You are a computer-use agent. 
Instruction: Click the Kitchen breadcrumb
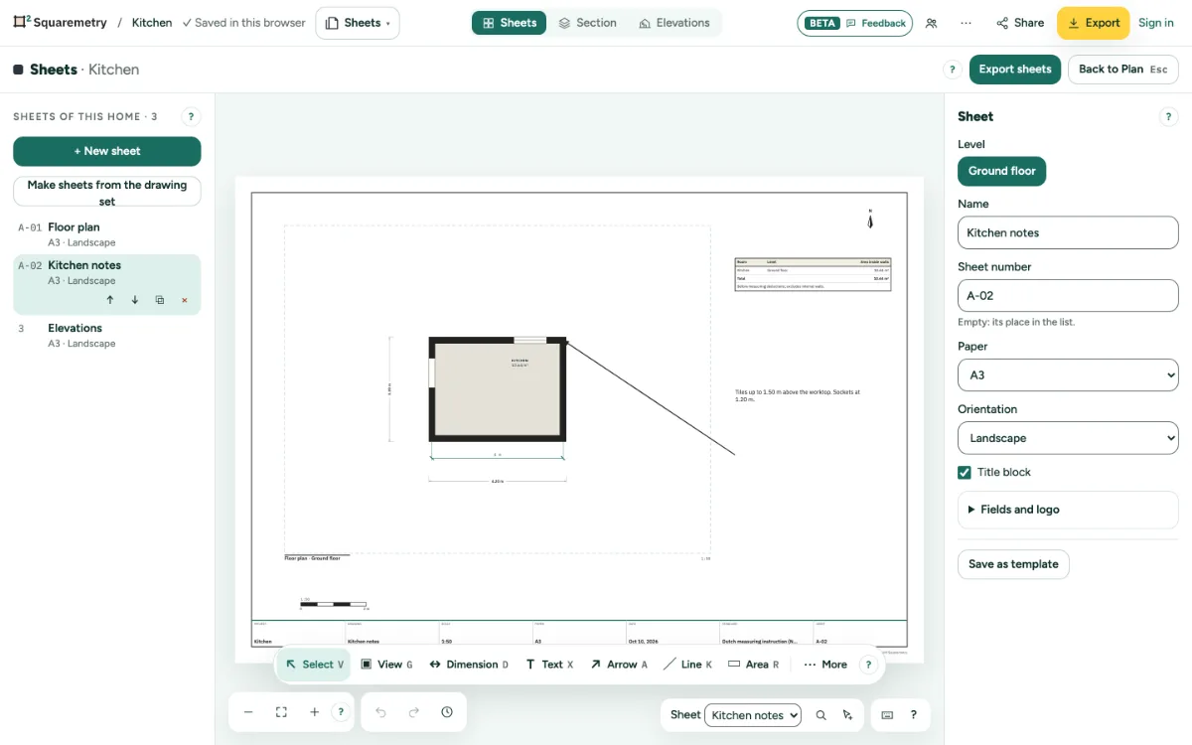[151, 23]
